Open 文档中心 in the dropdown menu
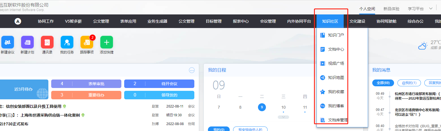Image resolution: width=441 pixels, height=131 pixels. (x=336, y=49)
